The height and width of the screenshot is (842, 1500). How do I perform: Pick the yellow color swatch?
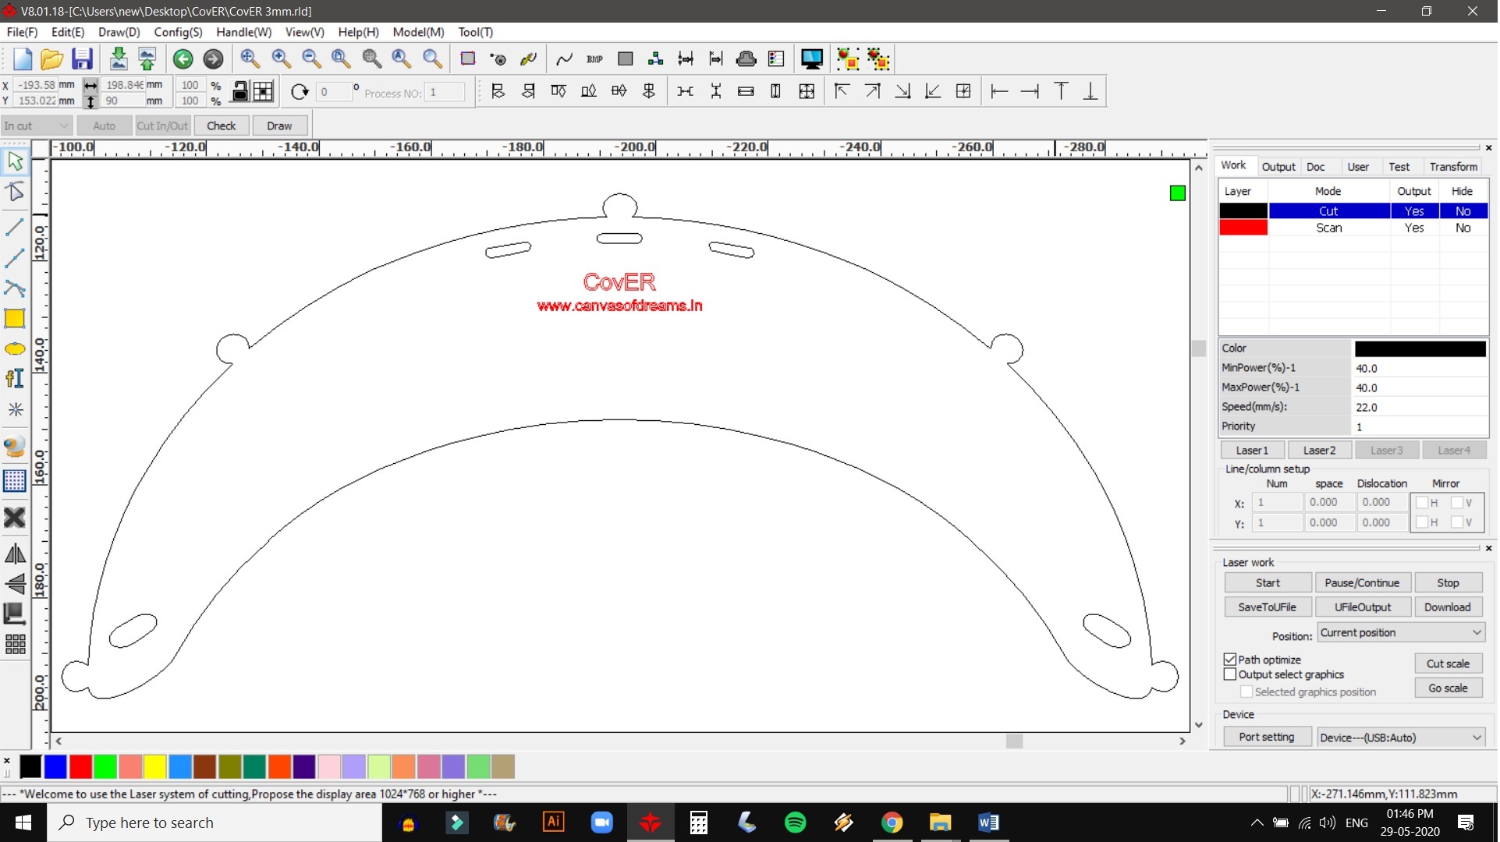pos(155,767)
